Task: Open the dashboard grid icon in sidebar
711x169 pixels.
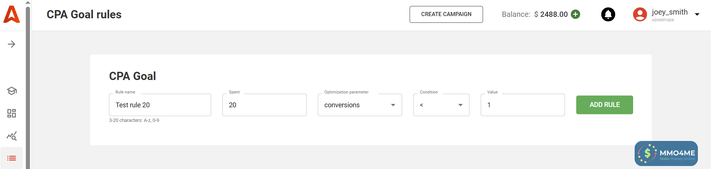Action: coord(12,113)
